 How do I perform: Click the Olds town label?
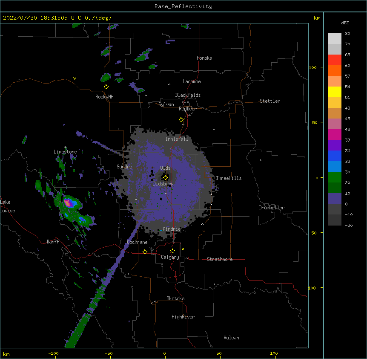[165, 168]
